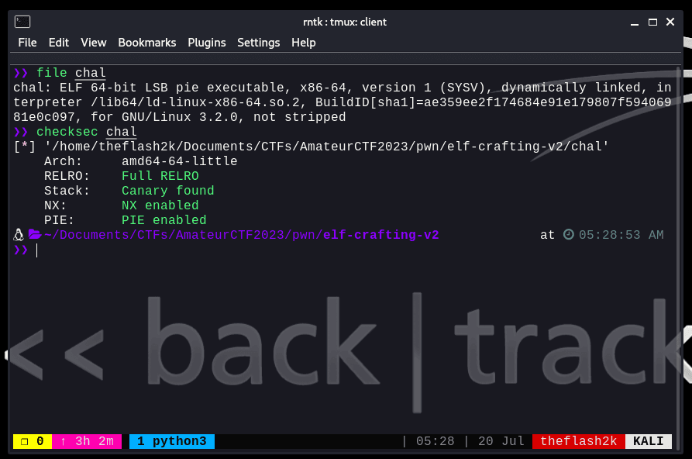Open the Help menu
The image size is (692, 459).
click(x=303, y=43)
